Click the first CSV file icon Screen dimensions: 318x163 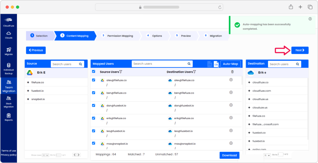click(210, 64)
